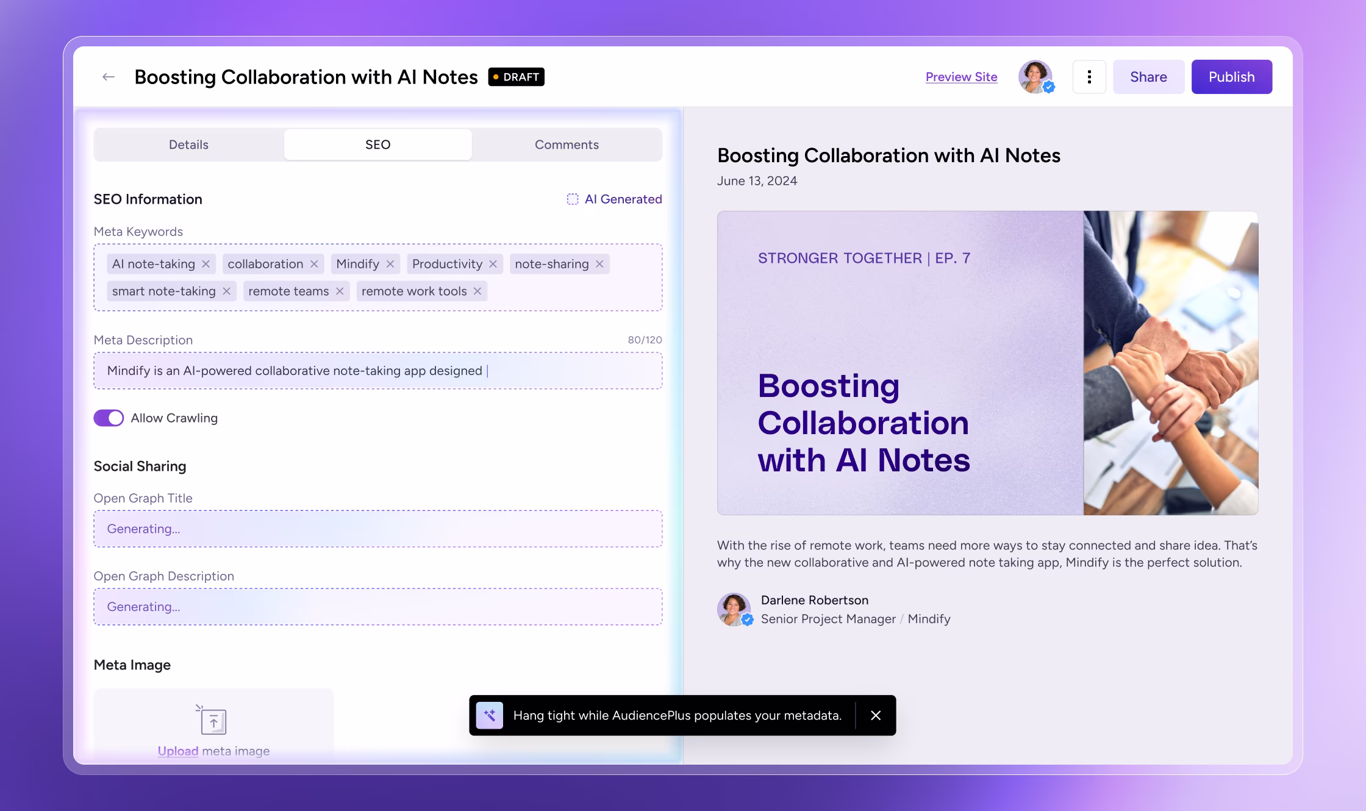Click the Share button
Viewport: 1366px width, 811px height.
1148,77
